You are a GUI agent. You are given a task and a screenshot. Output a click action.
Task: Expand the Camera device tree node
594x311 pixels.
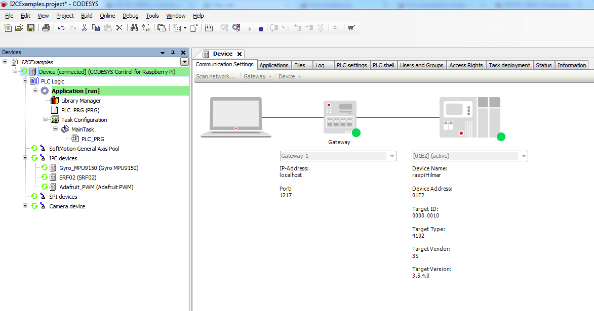click(x=25, y=206)
